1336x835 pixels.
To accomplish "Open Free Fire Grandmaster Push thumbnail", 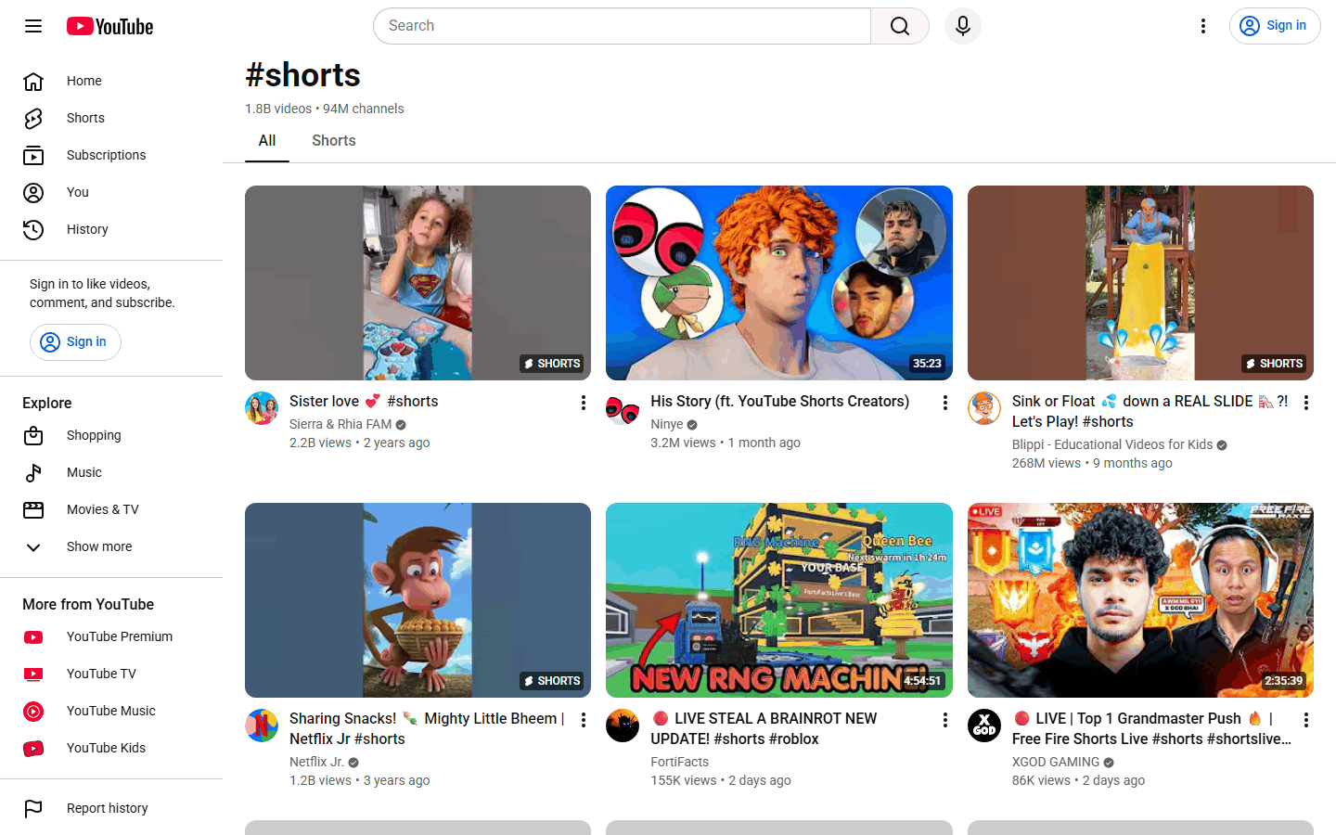I will pos(1140,600).
